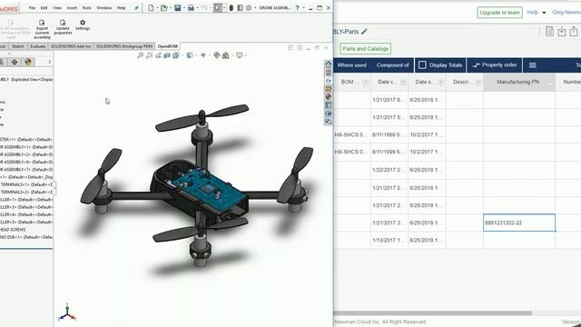Screen dimensions: 581x327
Task: Click pencil icon to rename BLY-Parts
Action: coord(365,32)
